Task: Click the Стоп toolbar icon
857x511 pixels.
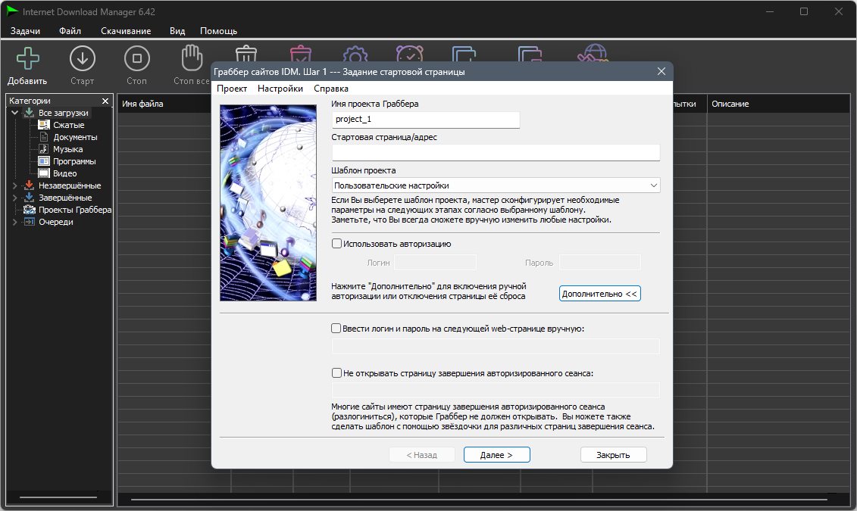Action: (136, 58)
